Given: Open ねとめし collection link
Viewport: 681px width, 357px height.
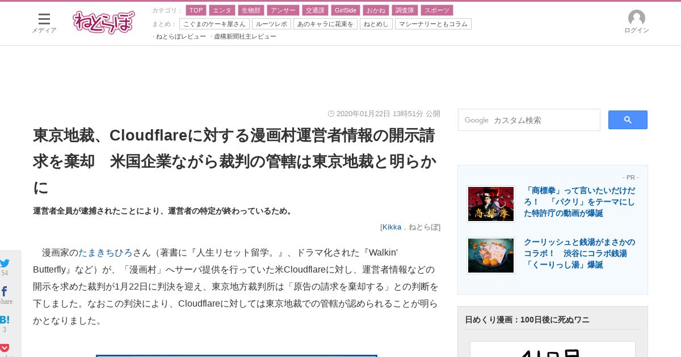Looking at the screenshot, I should click(x=376, y=24).
